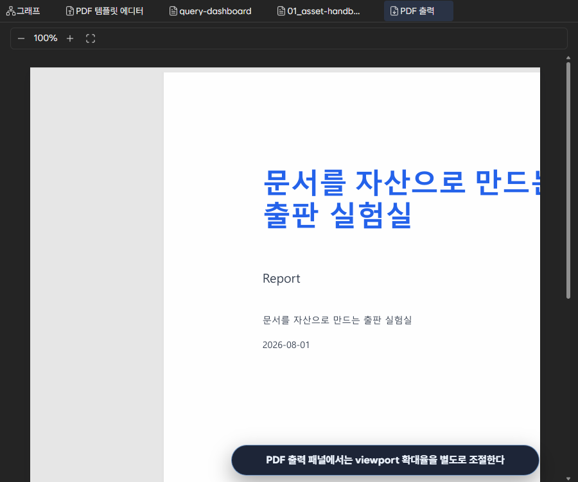578x482 pixels.
Task: Click the 100% zoom level
Action: pyautogui.click(x=46, y=38)
